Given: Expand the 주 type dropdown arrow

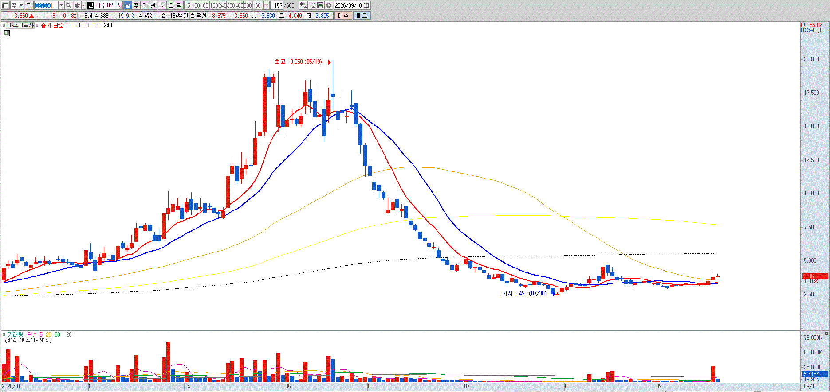Looking at the screenshot, I should click(21, 5).
